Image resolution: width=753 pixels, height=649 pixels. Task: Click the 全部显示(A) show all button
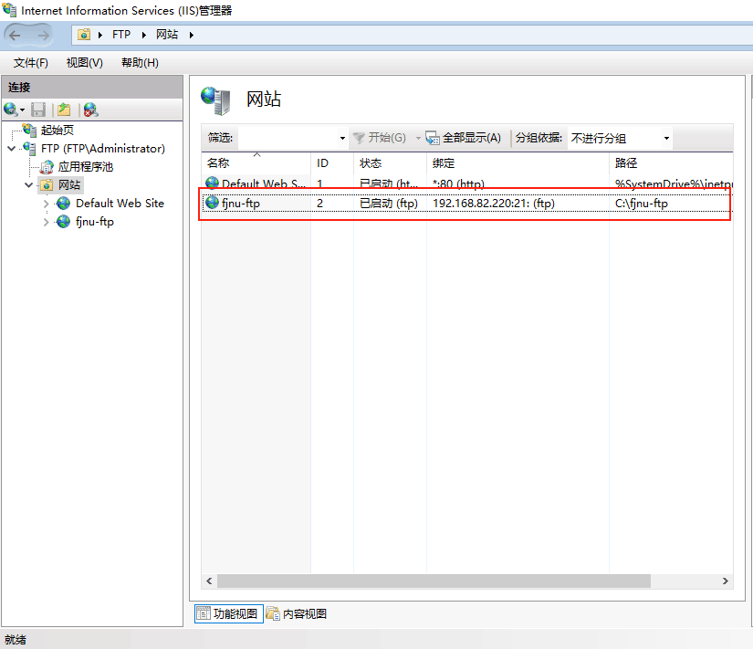tap(464, 138)
